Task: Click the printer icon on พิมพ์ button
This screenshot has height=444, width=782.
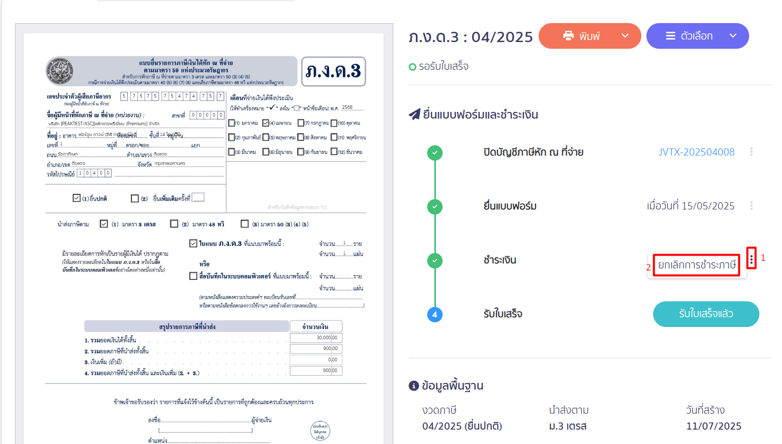Action: tap(568, 36)
